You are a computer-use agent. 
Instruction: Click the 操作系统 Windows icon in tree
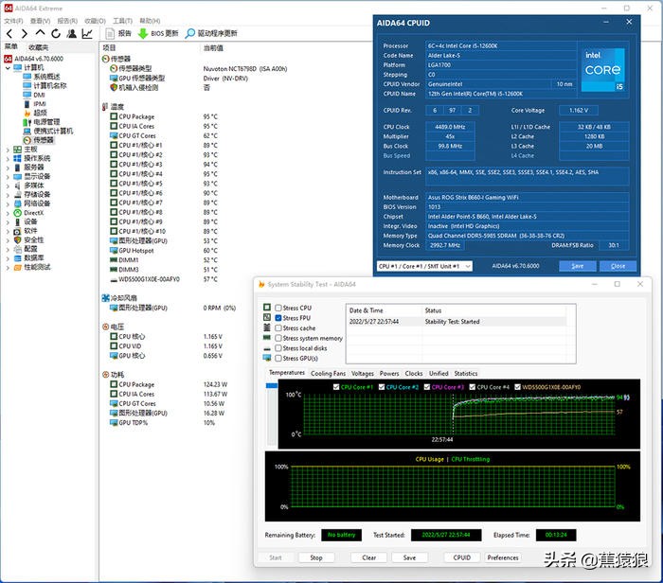click(17, 158)
